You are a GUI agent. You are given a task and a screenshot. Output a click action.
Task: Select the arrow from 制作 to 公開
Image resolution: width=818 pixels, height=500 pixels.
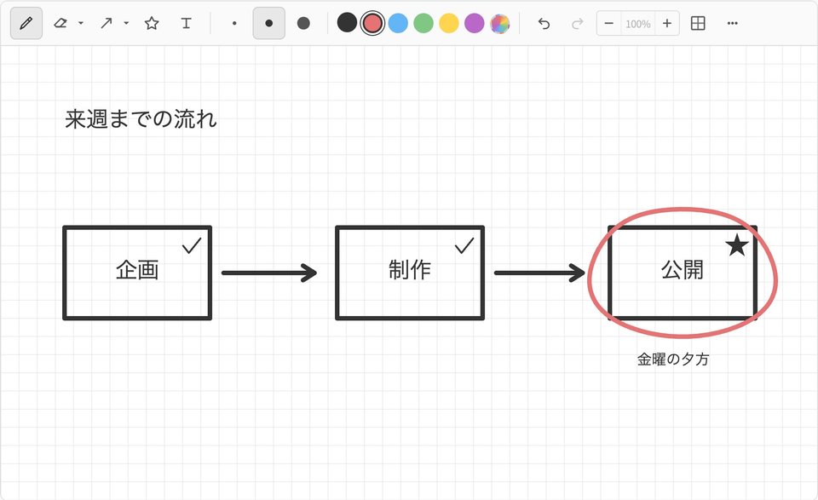click(x=539, y=273)
